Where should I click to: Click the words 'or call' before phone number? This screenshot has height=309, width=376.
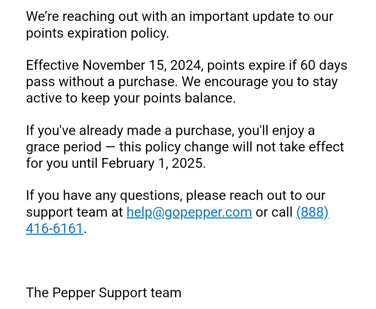click(x=274, y=212)
